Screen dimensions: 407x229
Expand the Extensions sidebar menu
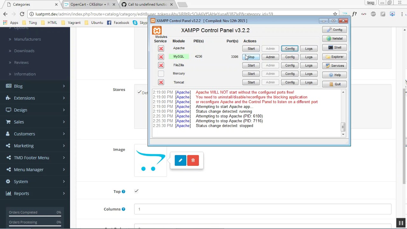click(x=35, y=98)
